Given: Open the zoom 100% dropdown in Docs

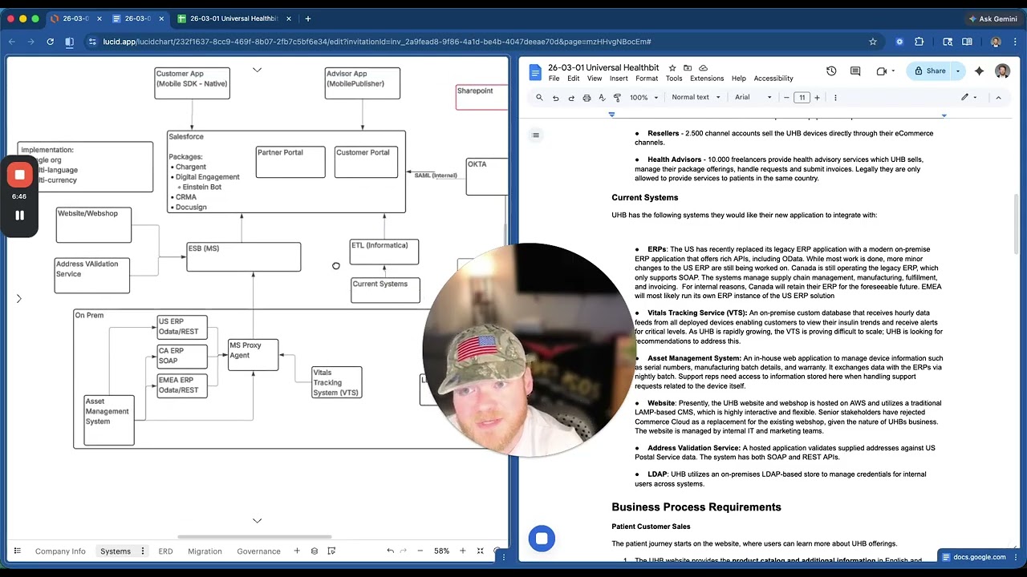Looking at the screenshot, I should click(643, 98).
